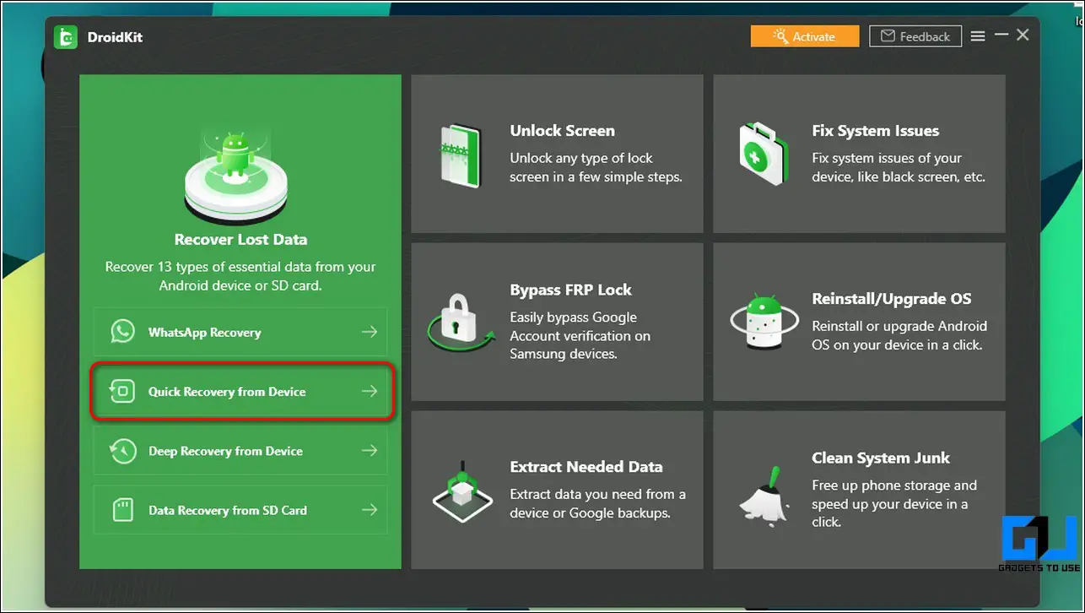Click the envelope icon in Feedback button
The height and width of the screenshot is (613, 1085).
click(888, 36)
